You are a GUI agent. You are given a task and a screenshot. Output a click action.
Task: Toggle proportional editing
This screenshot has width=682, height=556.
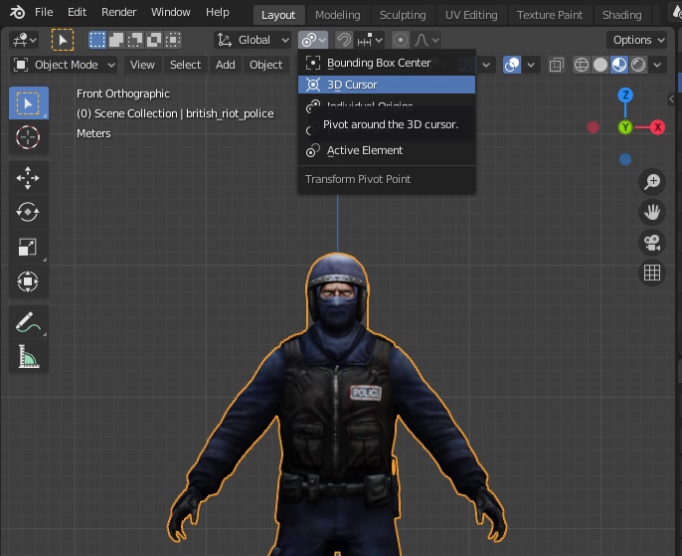click(x=400, y=40)
